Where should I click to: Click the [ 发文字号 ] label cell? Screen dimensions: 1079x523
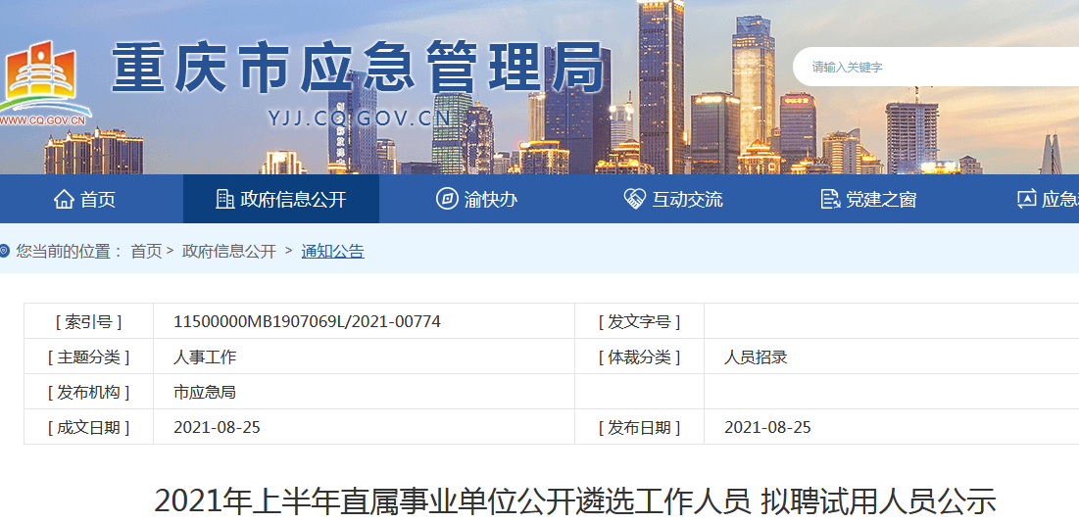(x=639, y=321)
